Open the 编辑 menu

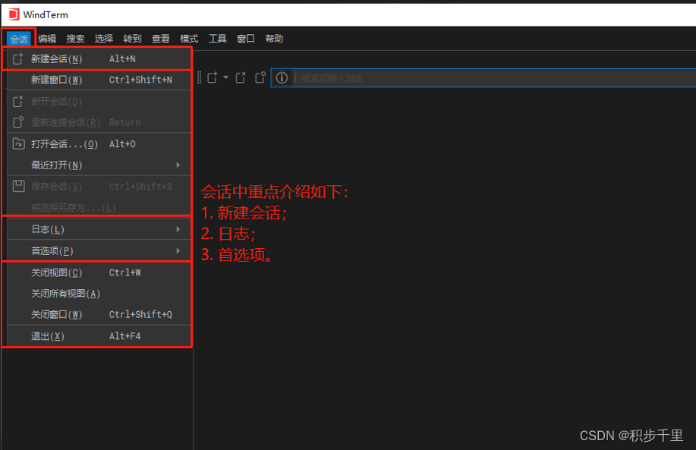(x=47, y=39)
